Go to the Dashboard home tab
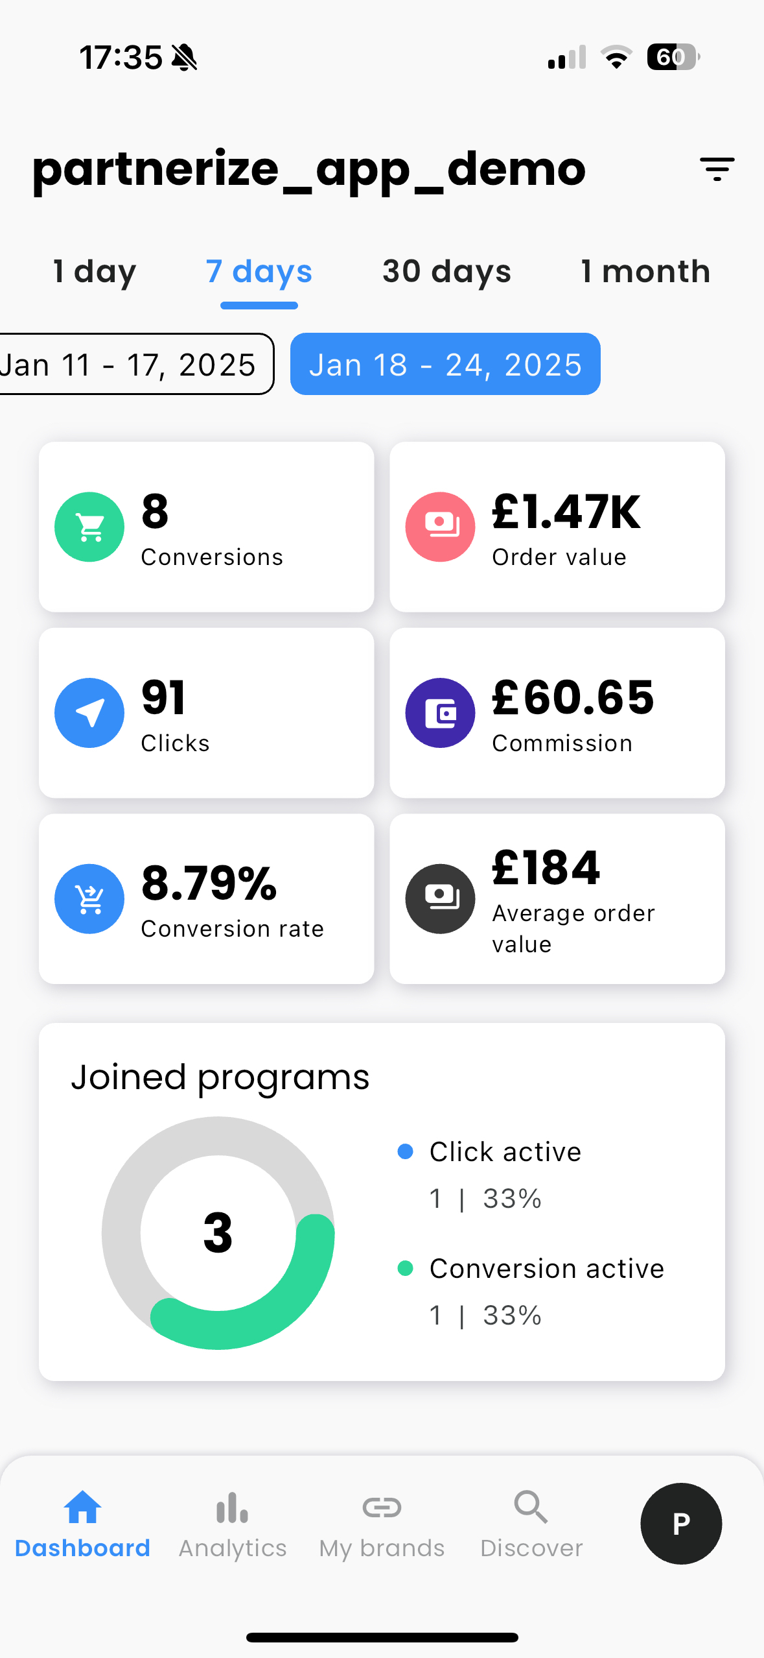This screenshot has width=764, height=1658. pyautogui.click(x=82, y=1523)
